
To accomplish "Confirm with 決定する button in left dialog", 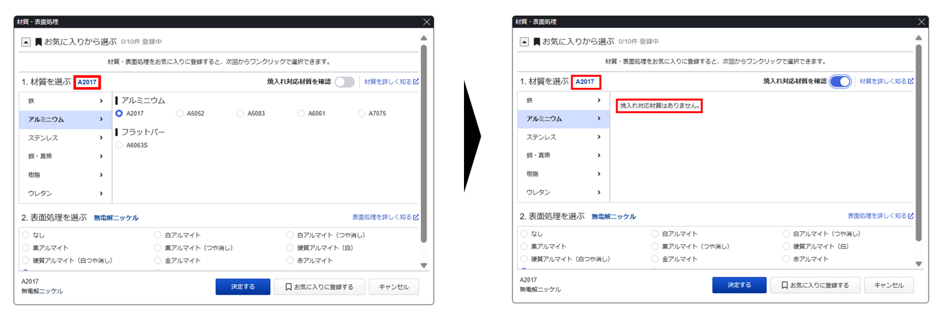I will (x=243, y=287).
